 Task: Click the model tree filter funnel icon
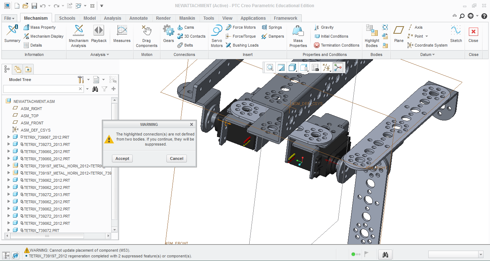pyautogui.click(x=104, y=89)
